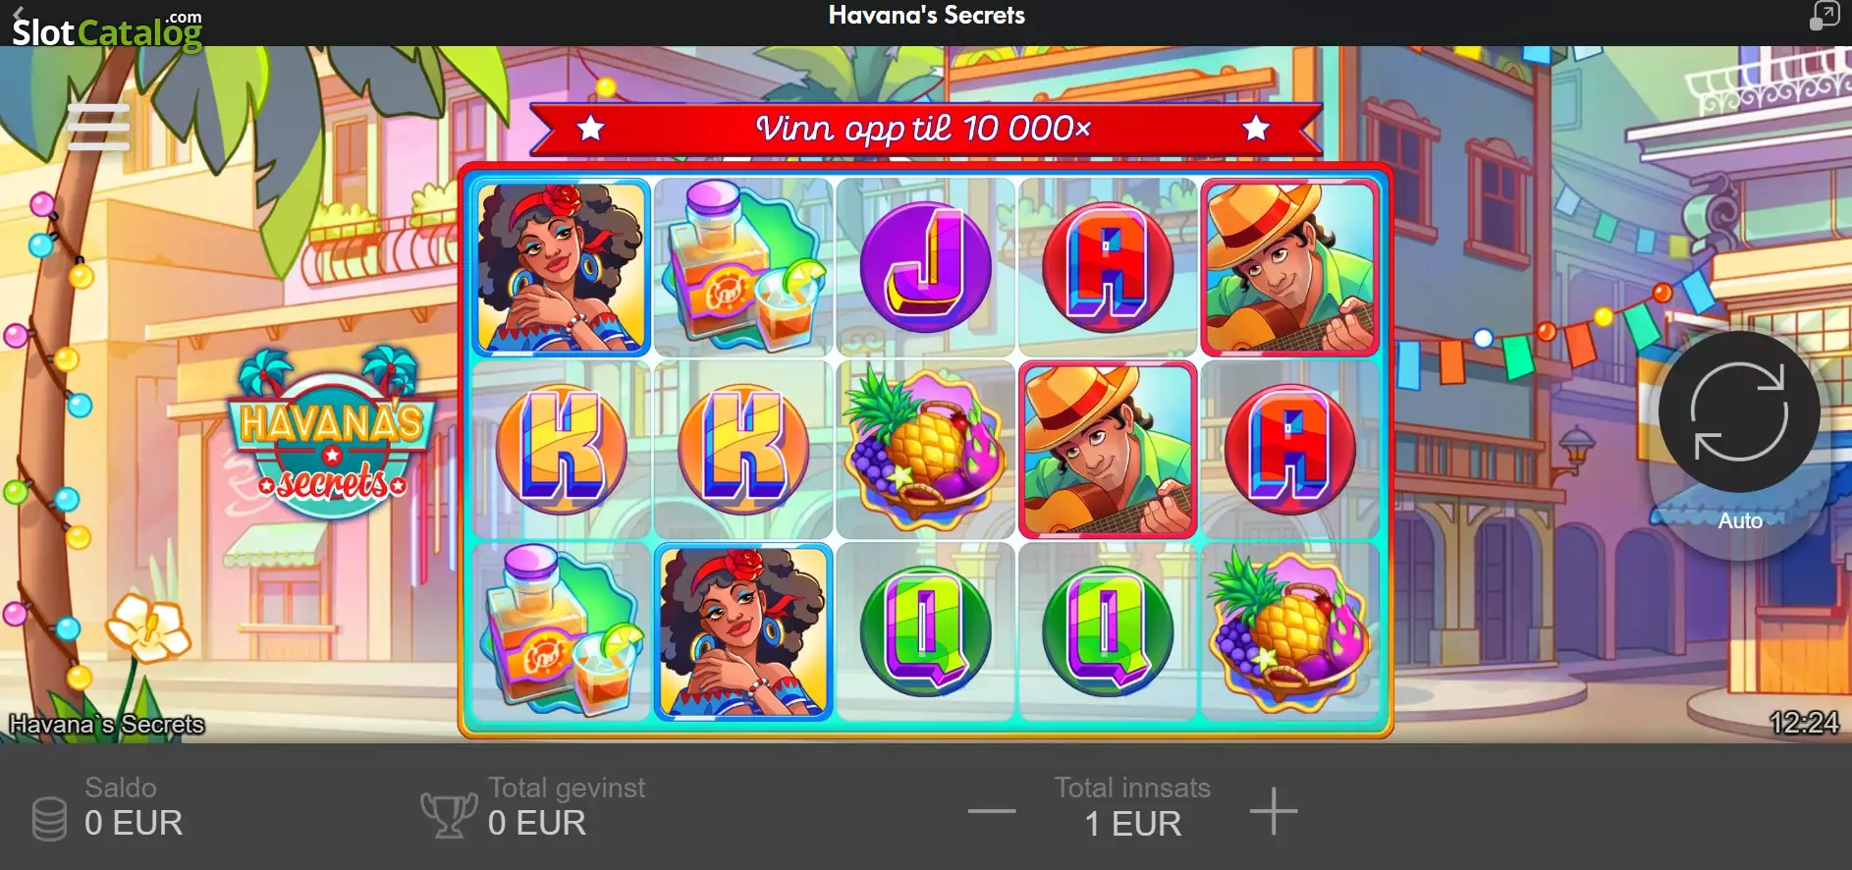The image size is (1852, 870).
Task: Select the top-row red A symbol
Action: tap(1107, 267)
